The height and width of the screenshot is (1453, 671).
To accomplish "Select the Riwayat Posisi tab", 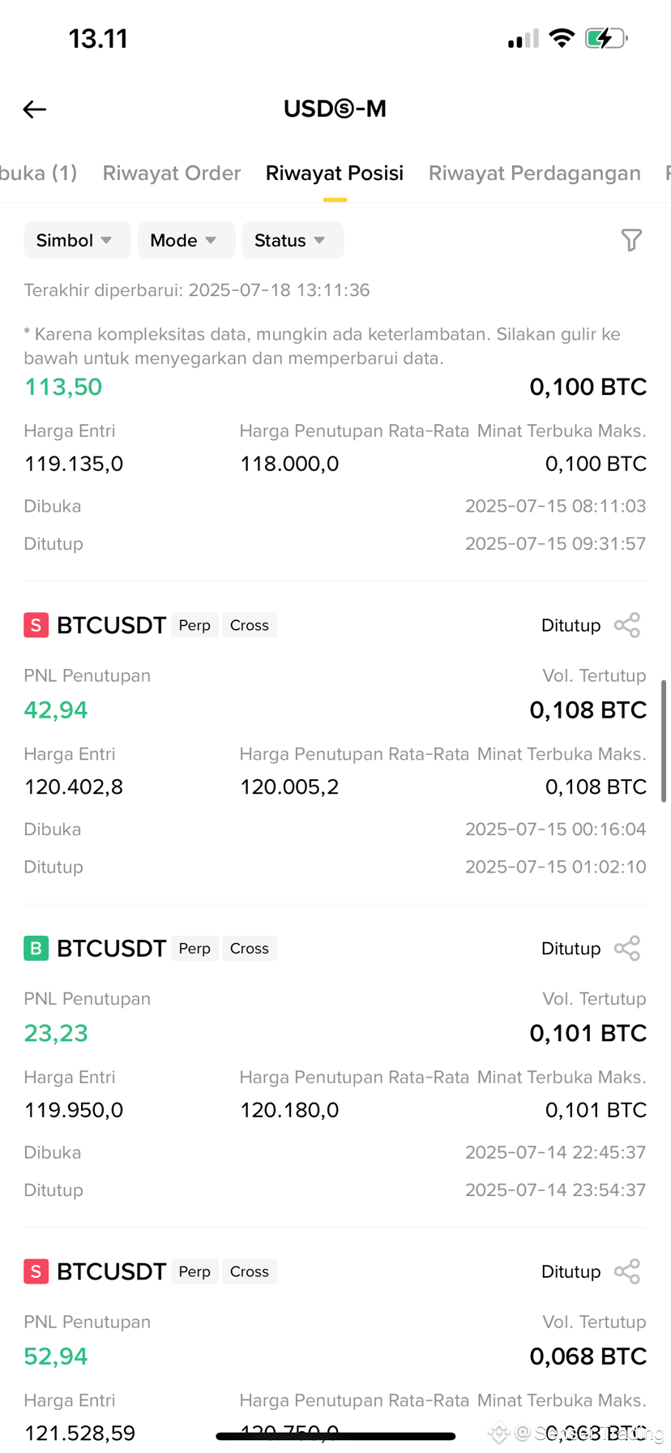I will point(335,173).
